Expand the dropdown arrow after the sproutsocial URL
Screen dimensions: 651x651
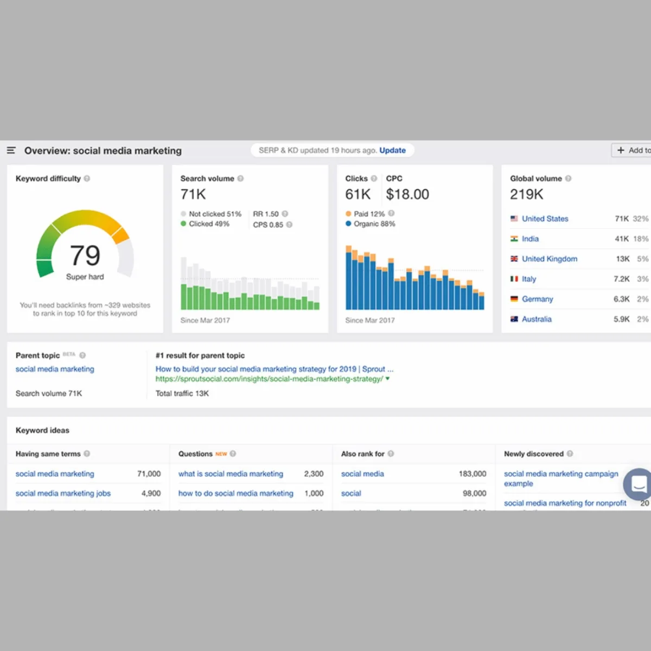pos(387,379)
